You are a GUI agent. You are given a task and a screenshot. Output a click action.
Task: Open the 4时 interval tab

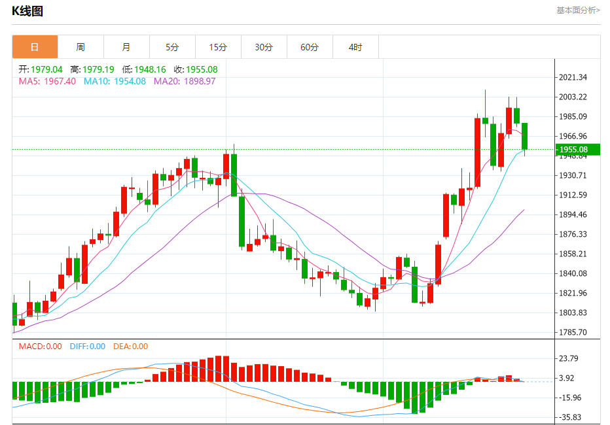tap(356, 47)
